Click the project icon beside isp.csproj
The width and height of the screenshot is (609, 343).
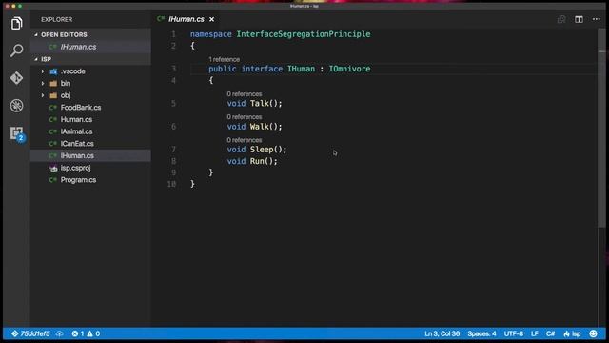[53, 168]
